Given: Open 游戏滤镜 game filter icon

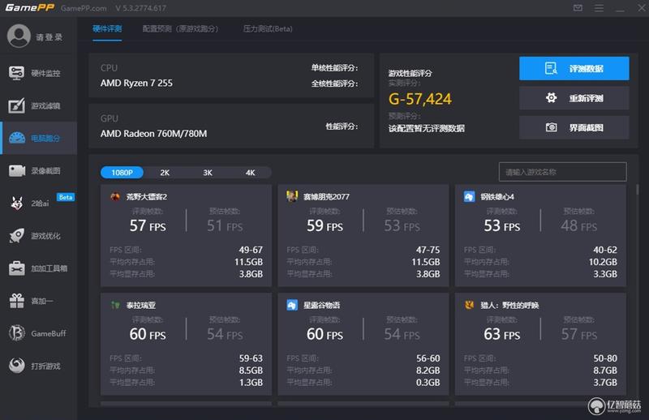Looking at the screenshot, I should tap(16, 105).
